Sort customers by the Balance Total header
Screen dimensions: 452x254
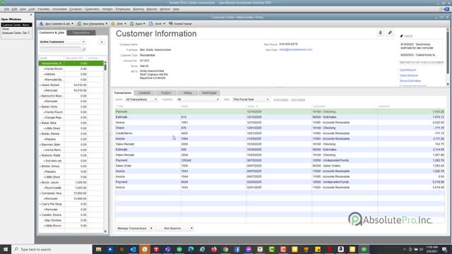pos(76,58)
